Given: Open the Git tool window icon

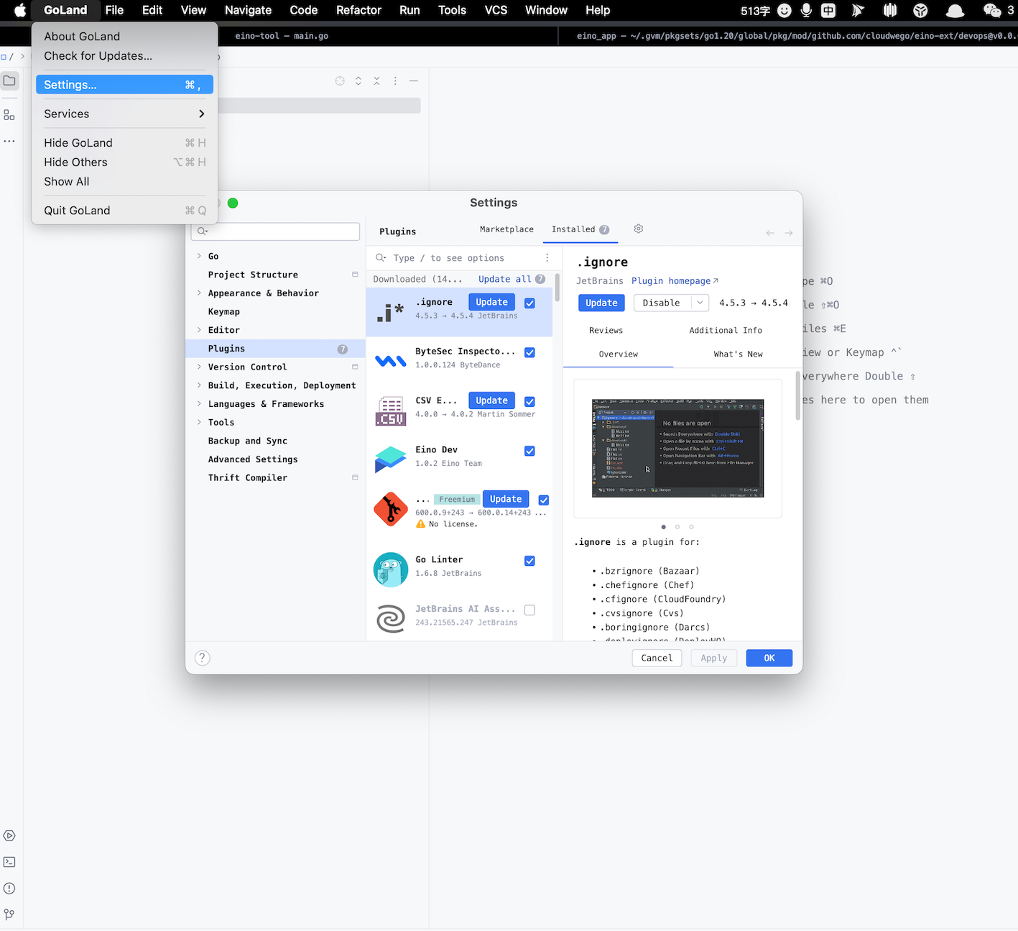Looking at the screenshot, I should 9,914.
